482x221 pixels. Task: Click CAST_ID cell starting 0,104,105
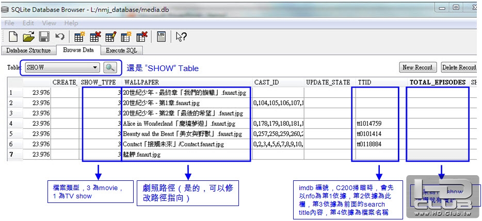click(278, 103)
